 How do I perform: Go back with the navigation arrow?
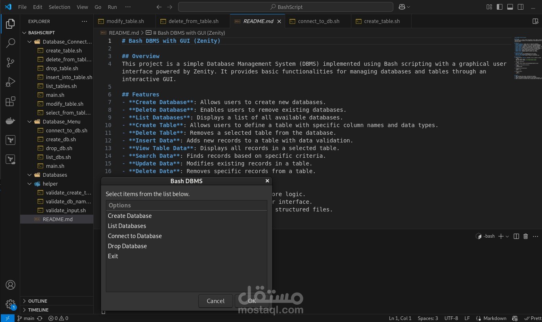point(159,7)
